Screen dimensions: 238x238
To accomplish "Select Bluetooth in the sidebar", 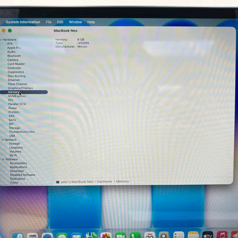I will pyautogui.click(x=14, y=55).
